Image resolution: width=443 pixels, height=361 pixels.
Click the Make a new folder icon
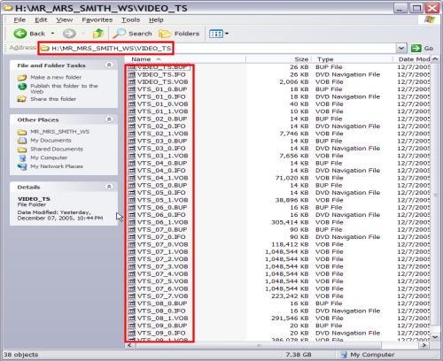[x=22, y=78]
